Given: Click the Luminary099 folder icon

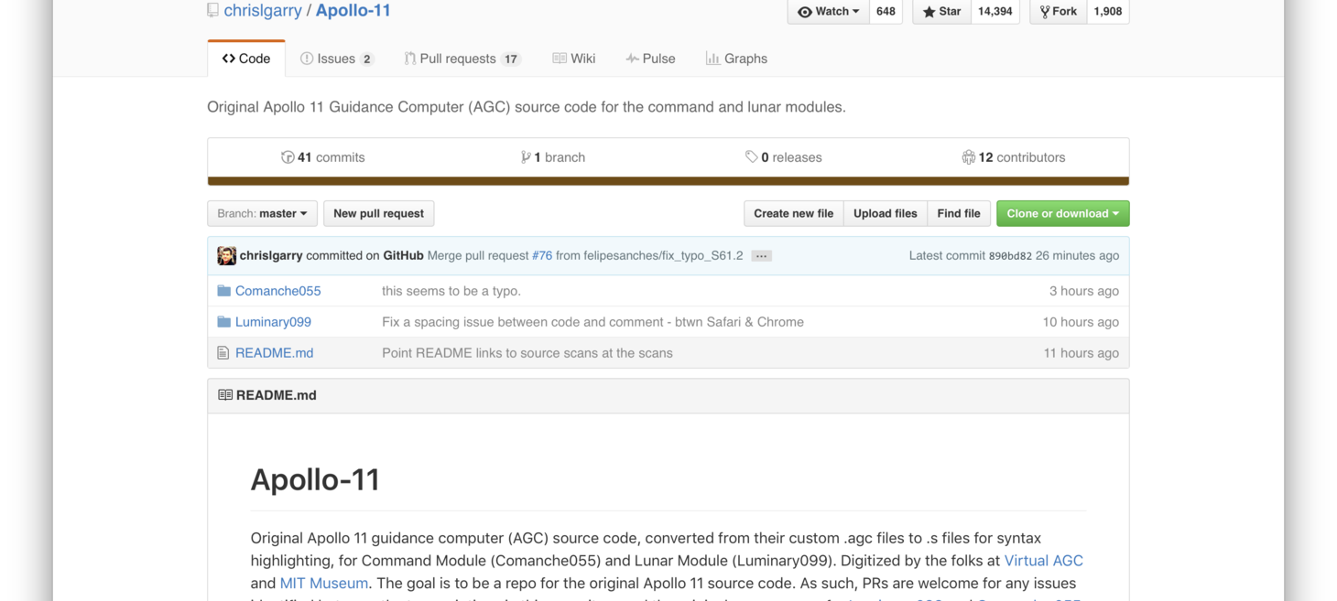Looking at the screenshot, I should [223, 322].
